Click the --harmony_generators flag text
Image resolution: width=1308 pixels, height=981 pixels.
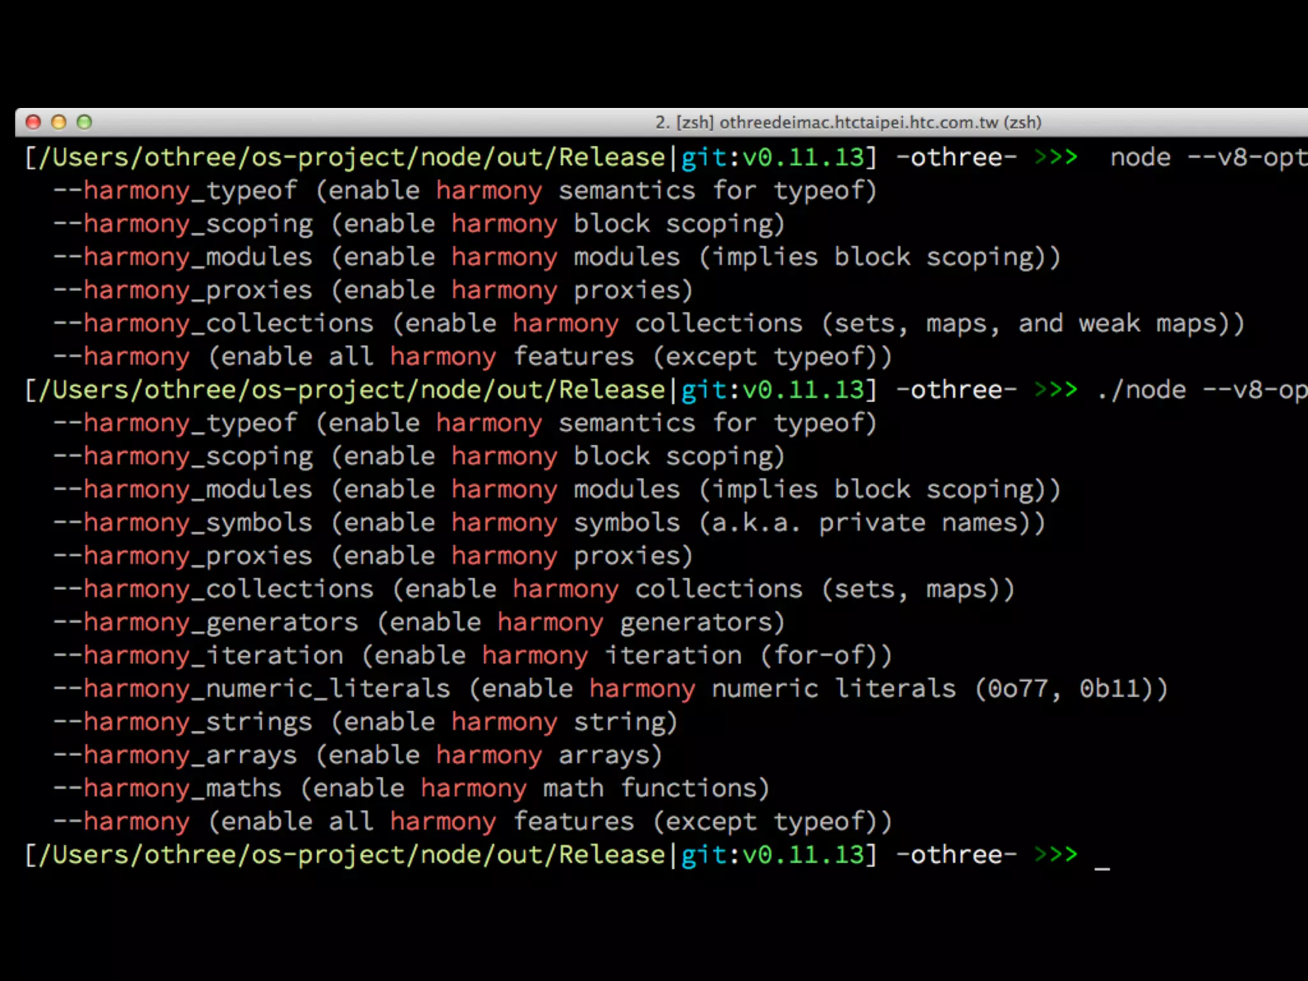click(206, 623)
